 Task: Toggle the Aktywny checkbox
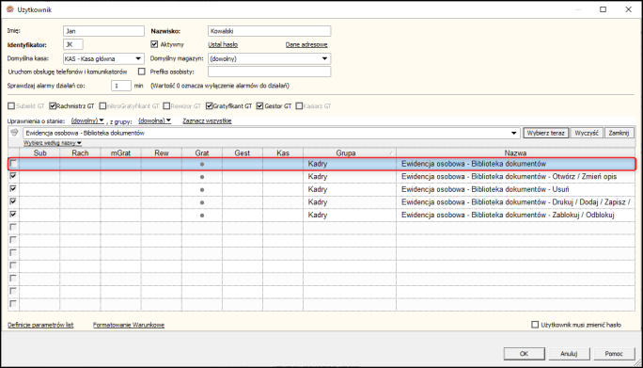[154, 44]
